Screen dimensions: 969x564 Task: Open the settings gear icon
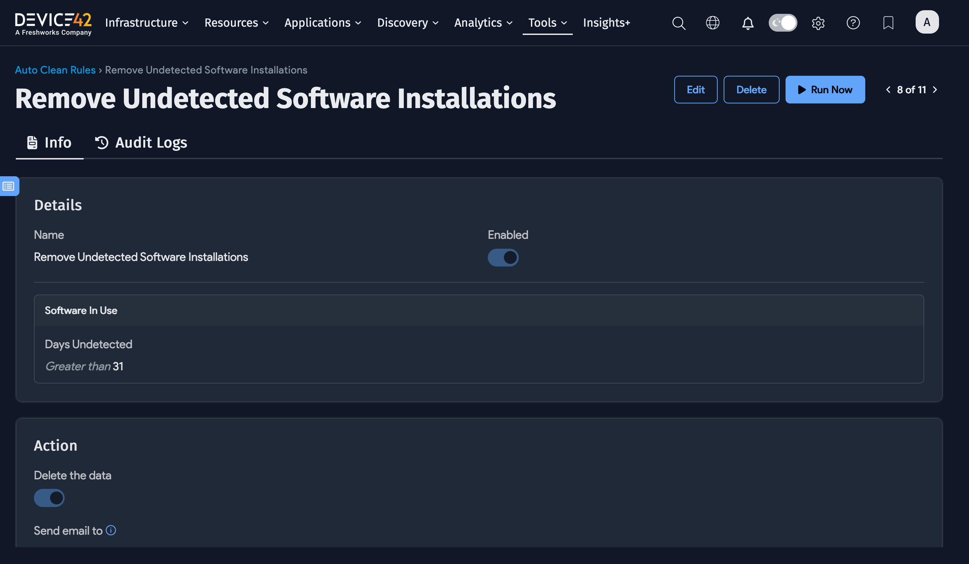818,23
